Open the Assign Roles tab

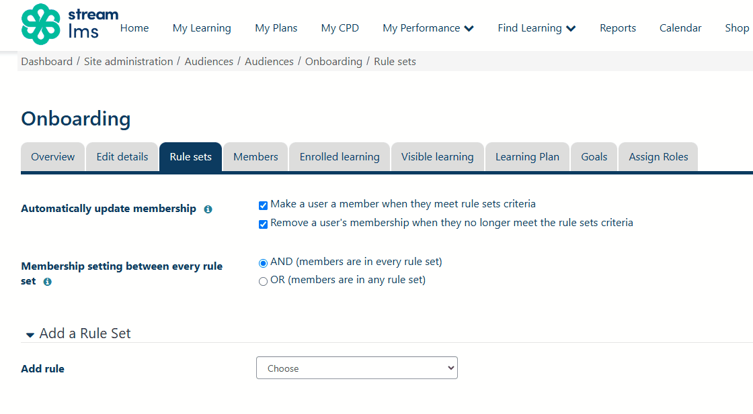pyautogui.click(x=658, y=156)
